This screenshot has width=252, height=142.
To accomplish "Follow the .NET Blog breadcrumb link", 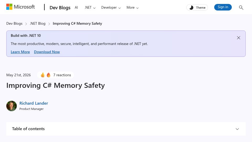I will (x=38, y=23).
